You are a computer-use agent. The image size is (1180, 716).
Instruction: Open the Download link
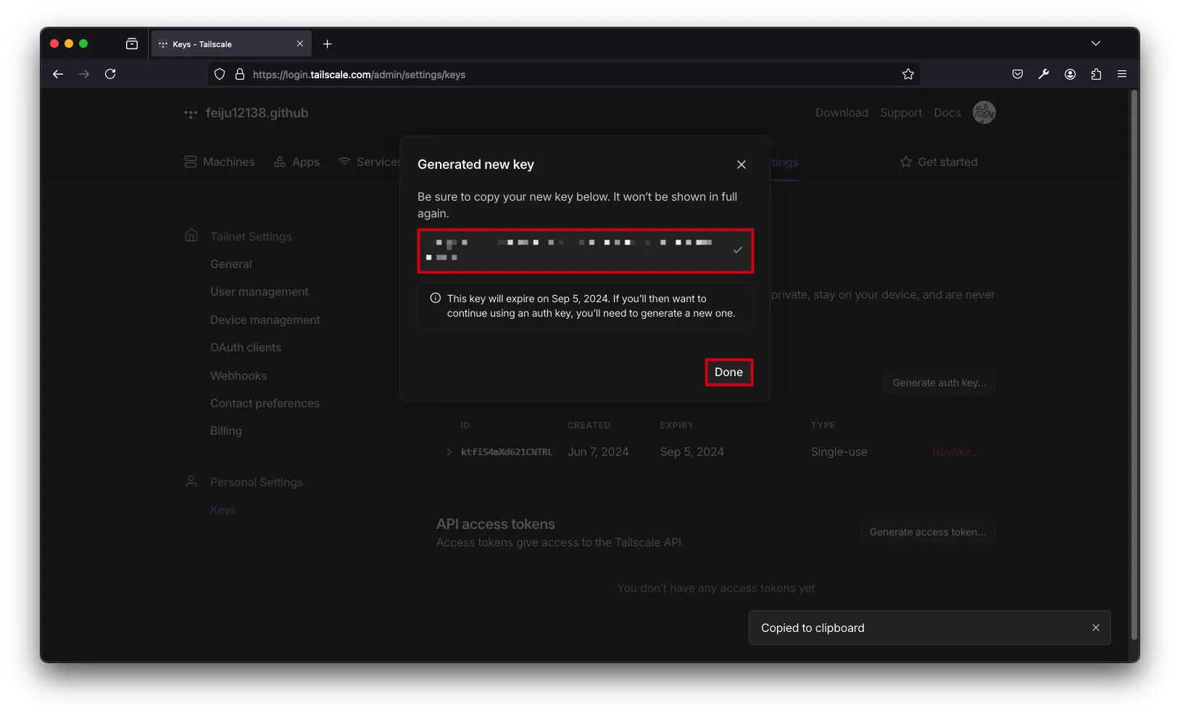coord(842,113)
